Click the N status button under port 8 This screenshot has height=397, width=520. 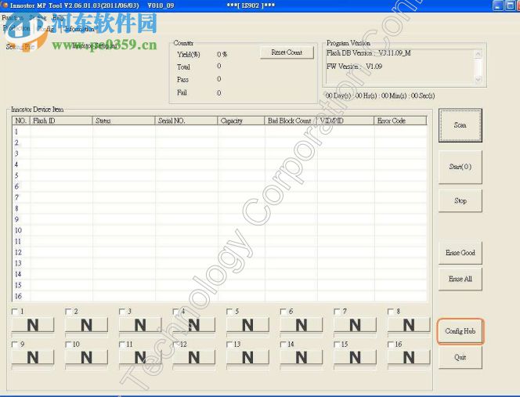(409, 325)
